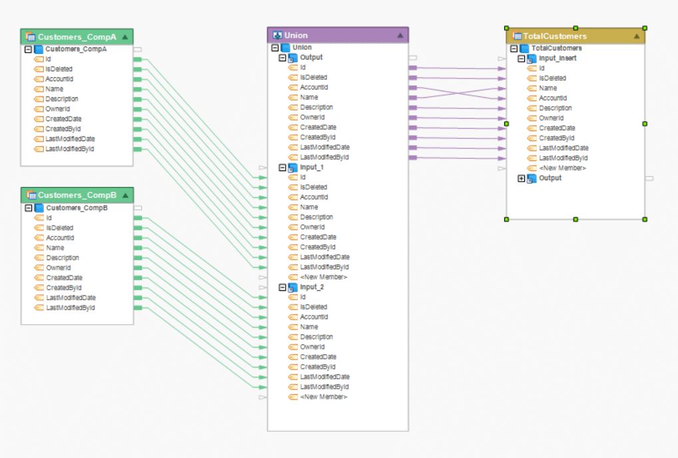
Task: Select the Output node icon under Union
Action: click(292, 57)
